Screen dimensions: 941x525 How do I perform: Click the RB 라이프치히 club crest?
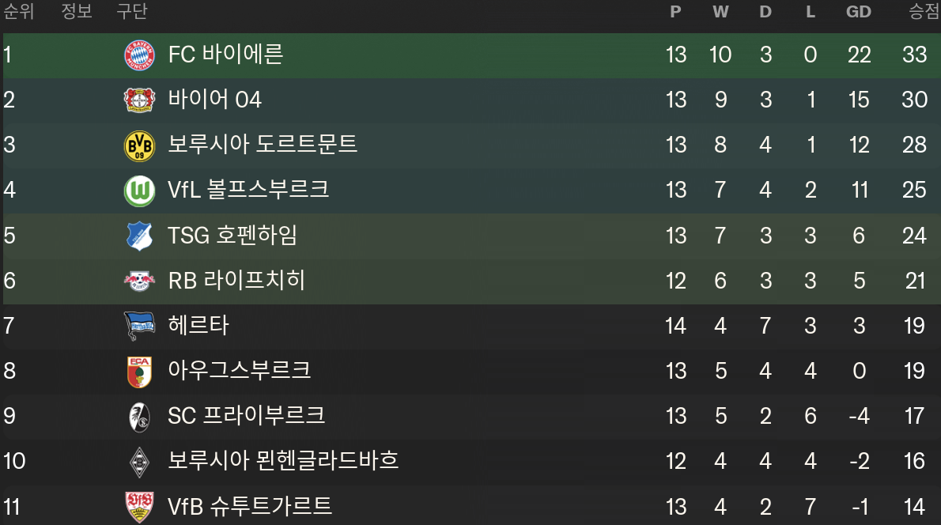139,281
